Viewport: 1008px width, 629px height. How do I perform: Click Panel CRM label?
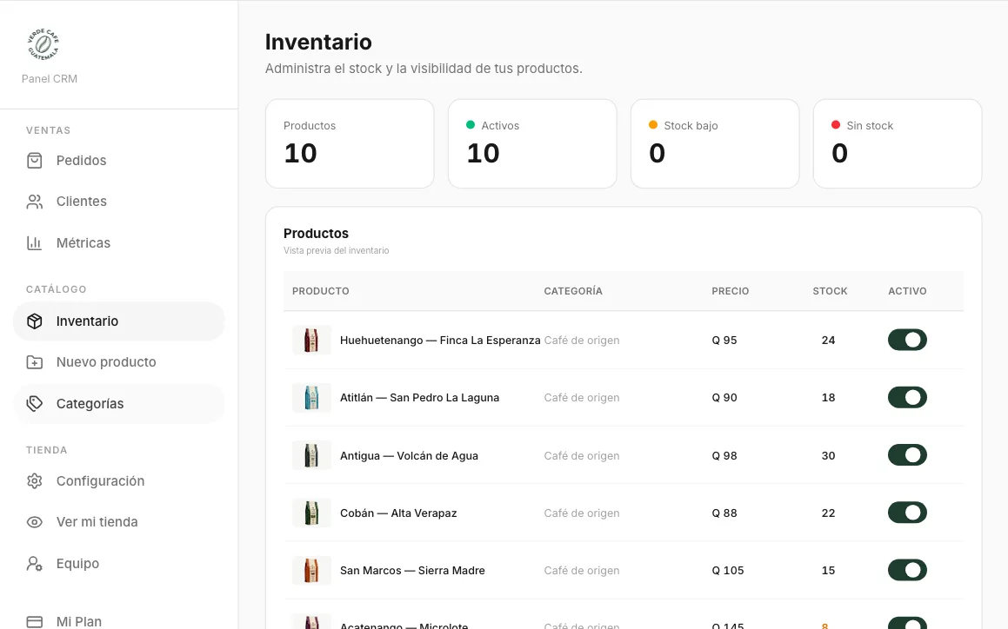[x=50, y=79]
